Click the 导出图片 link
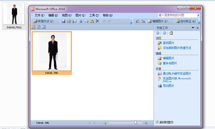215x129 pixels. pos(168,86)
